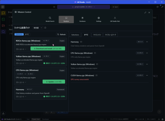Select the すべて tab in right pane
The image size is (165, 121).
click(86, 35)
